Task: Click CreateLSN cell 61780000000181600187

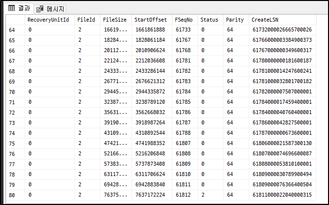Action: point(282,61)
